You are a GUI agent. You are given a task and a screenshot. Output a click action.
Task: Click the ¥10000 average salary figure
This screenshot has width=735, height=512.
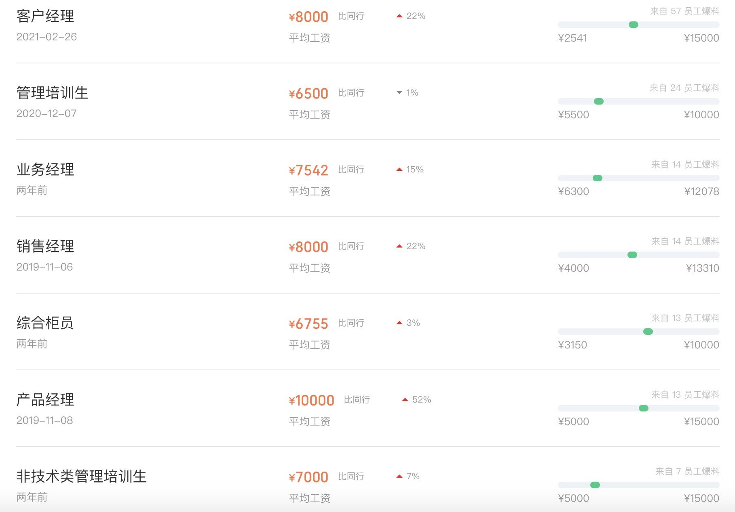point(312,401)
